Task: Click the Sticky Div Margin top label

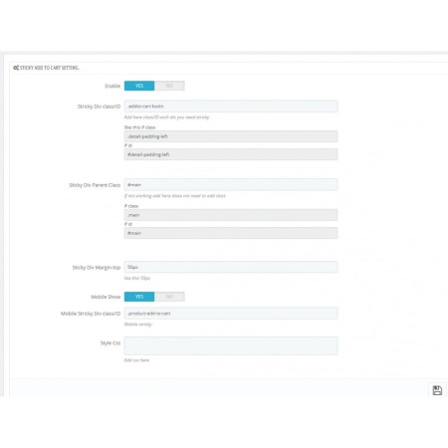Action: 97,268
